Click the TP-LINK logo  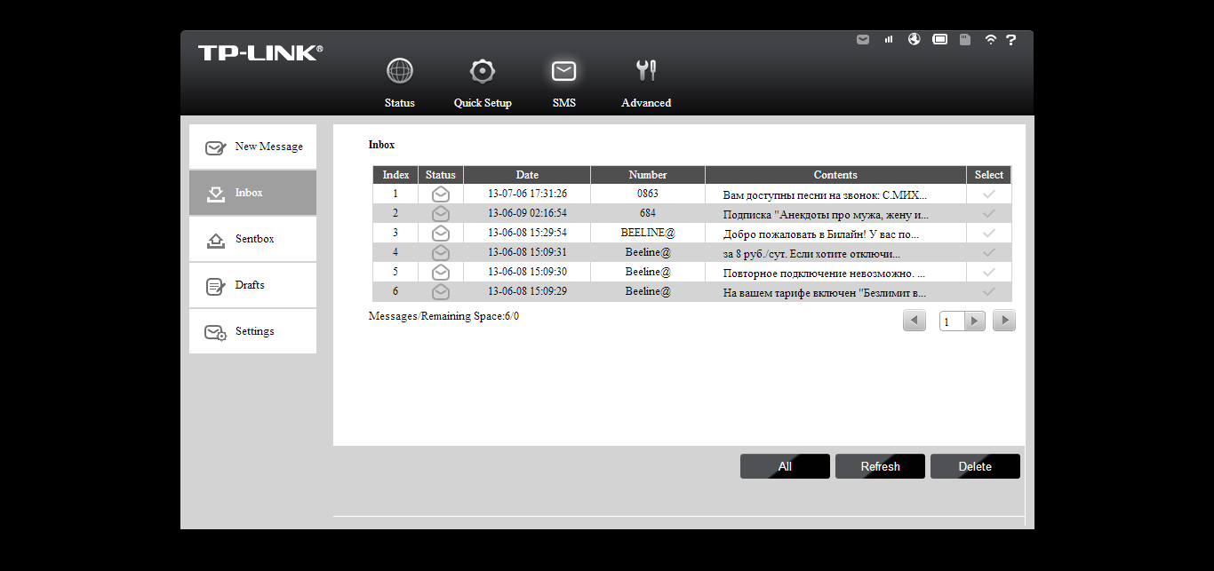(x=260, y=53)
